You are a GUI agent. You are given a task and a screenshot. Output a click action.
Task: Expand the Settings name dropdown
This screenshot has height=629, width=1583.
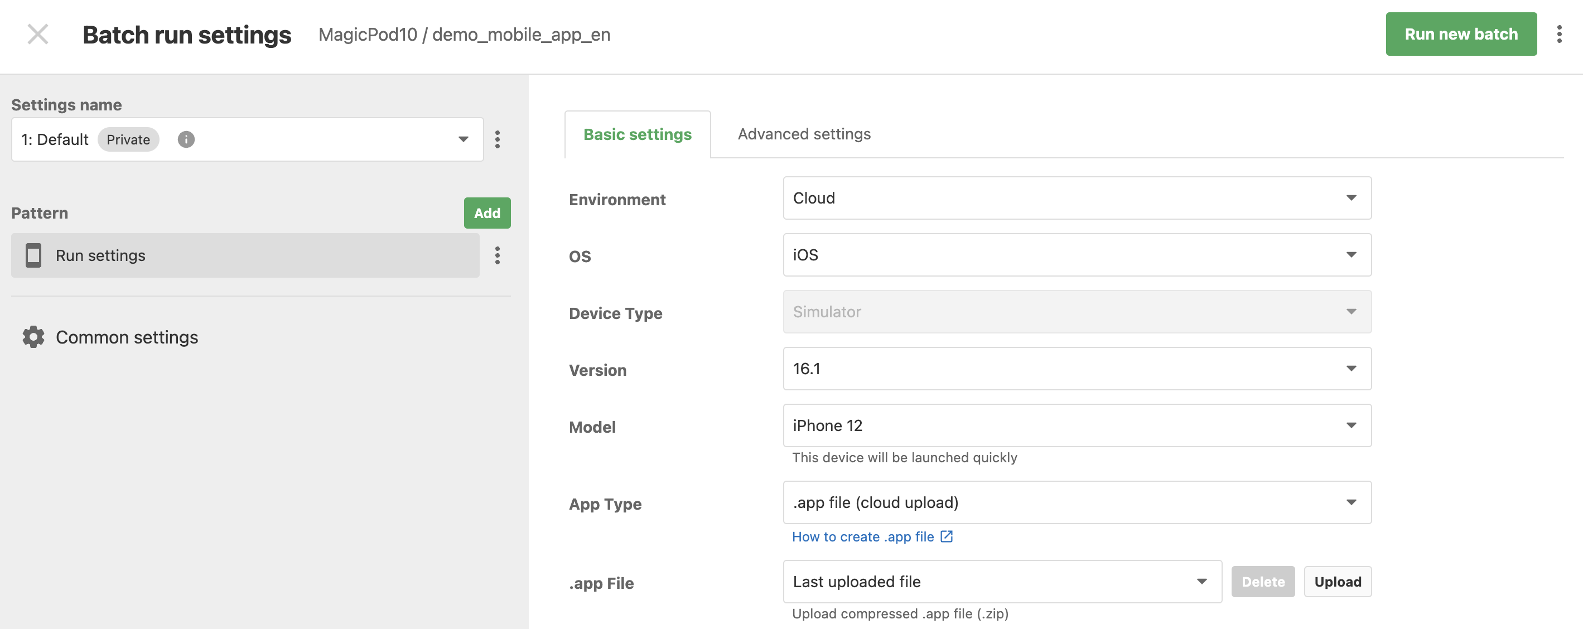tap(247, 139)
